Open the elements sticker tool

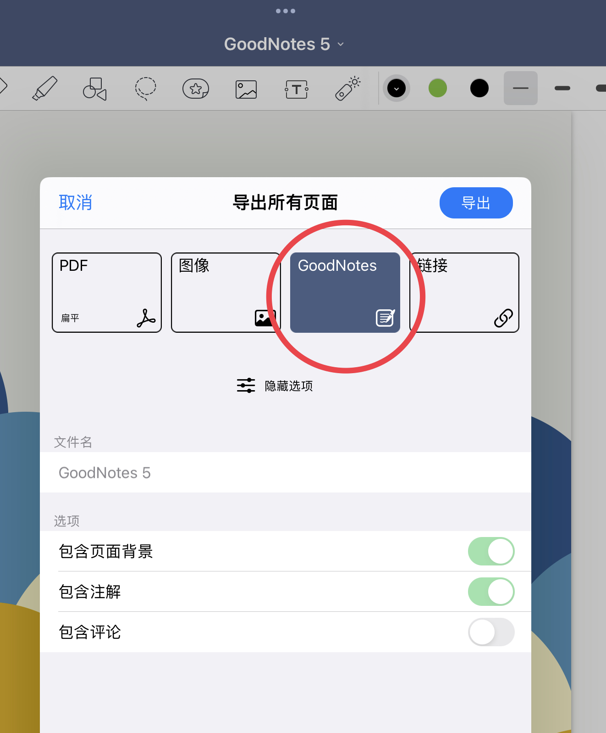[196, 89]
